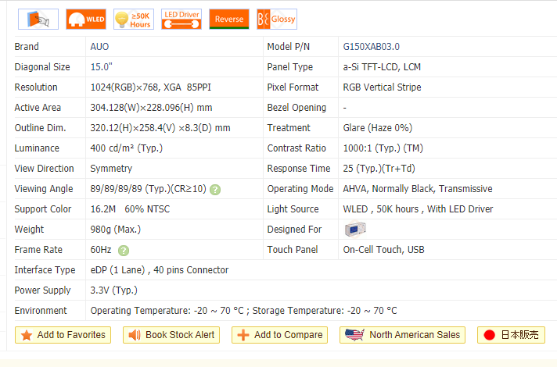
Task: Open the Frame Rate help question mark
Action: click(x=124, y=251)
